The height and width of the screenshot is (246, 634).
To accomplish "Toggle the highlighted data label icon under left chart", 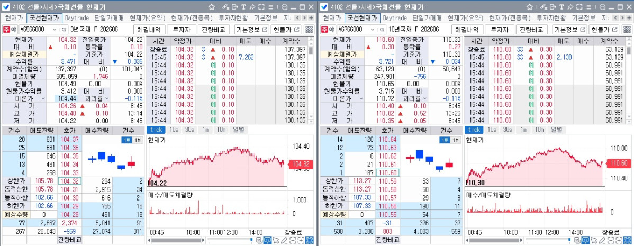I will tap(267, 240).
